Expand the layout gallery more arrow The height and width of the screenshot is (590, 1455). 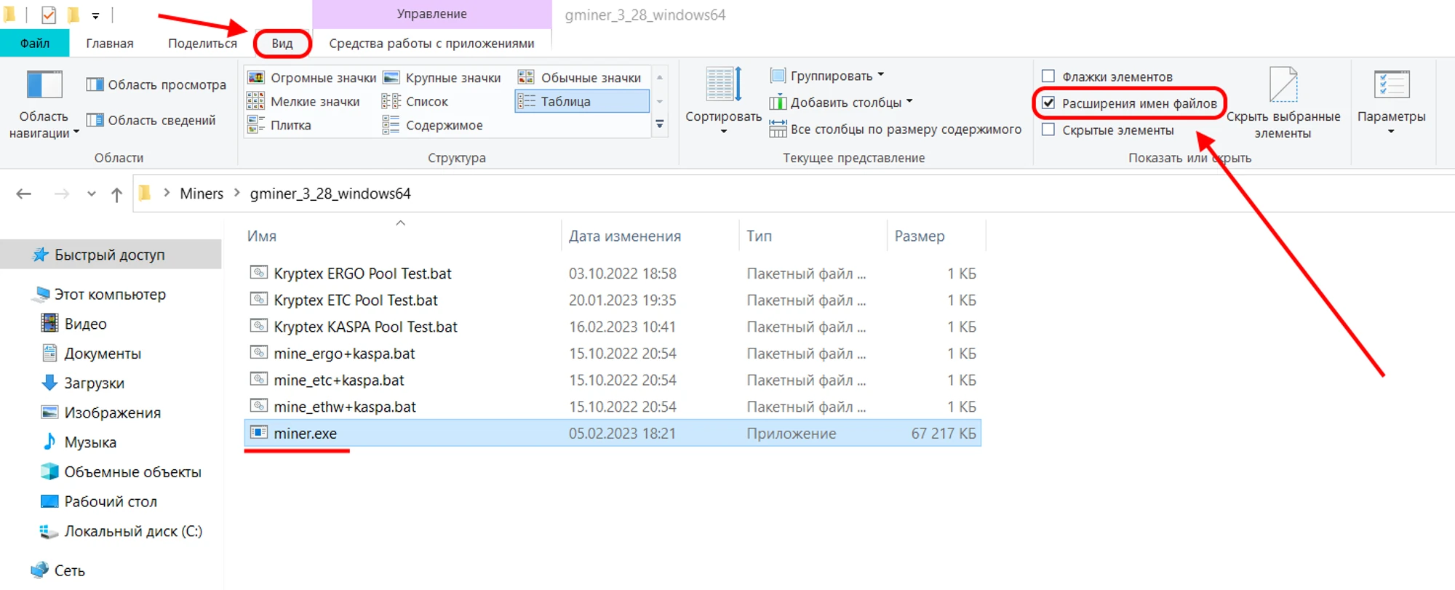pos(659,125)
